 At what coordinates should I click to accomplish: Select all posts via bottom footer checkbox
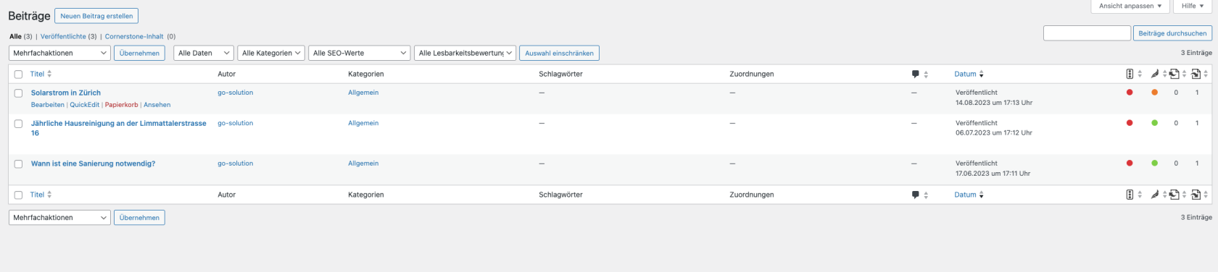(x=18, y=195)
